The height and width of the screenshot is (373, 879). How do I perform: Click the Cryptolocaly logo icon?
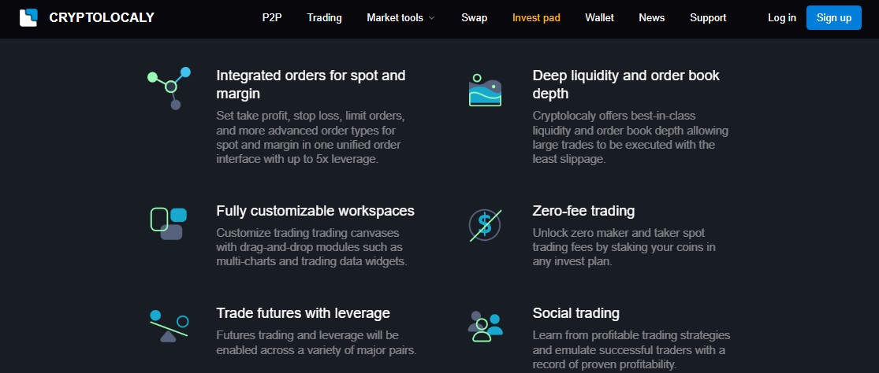(x=28, y=17)
